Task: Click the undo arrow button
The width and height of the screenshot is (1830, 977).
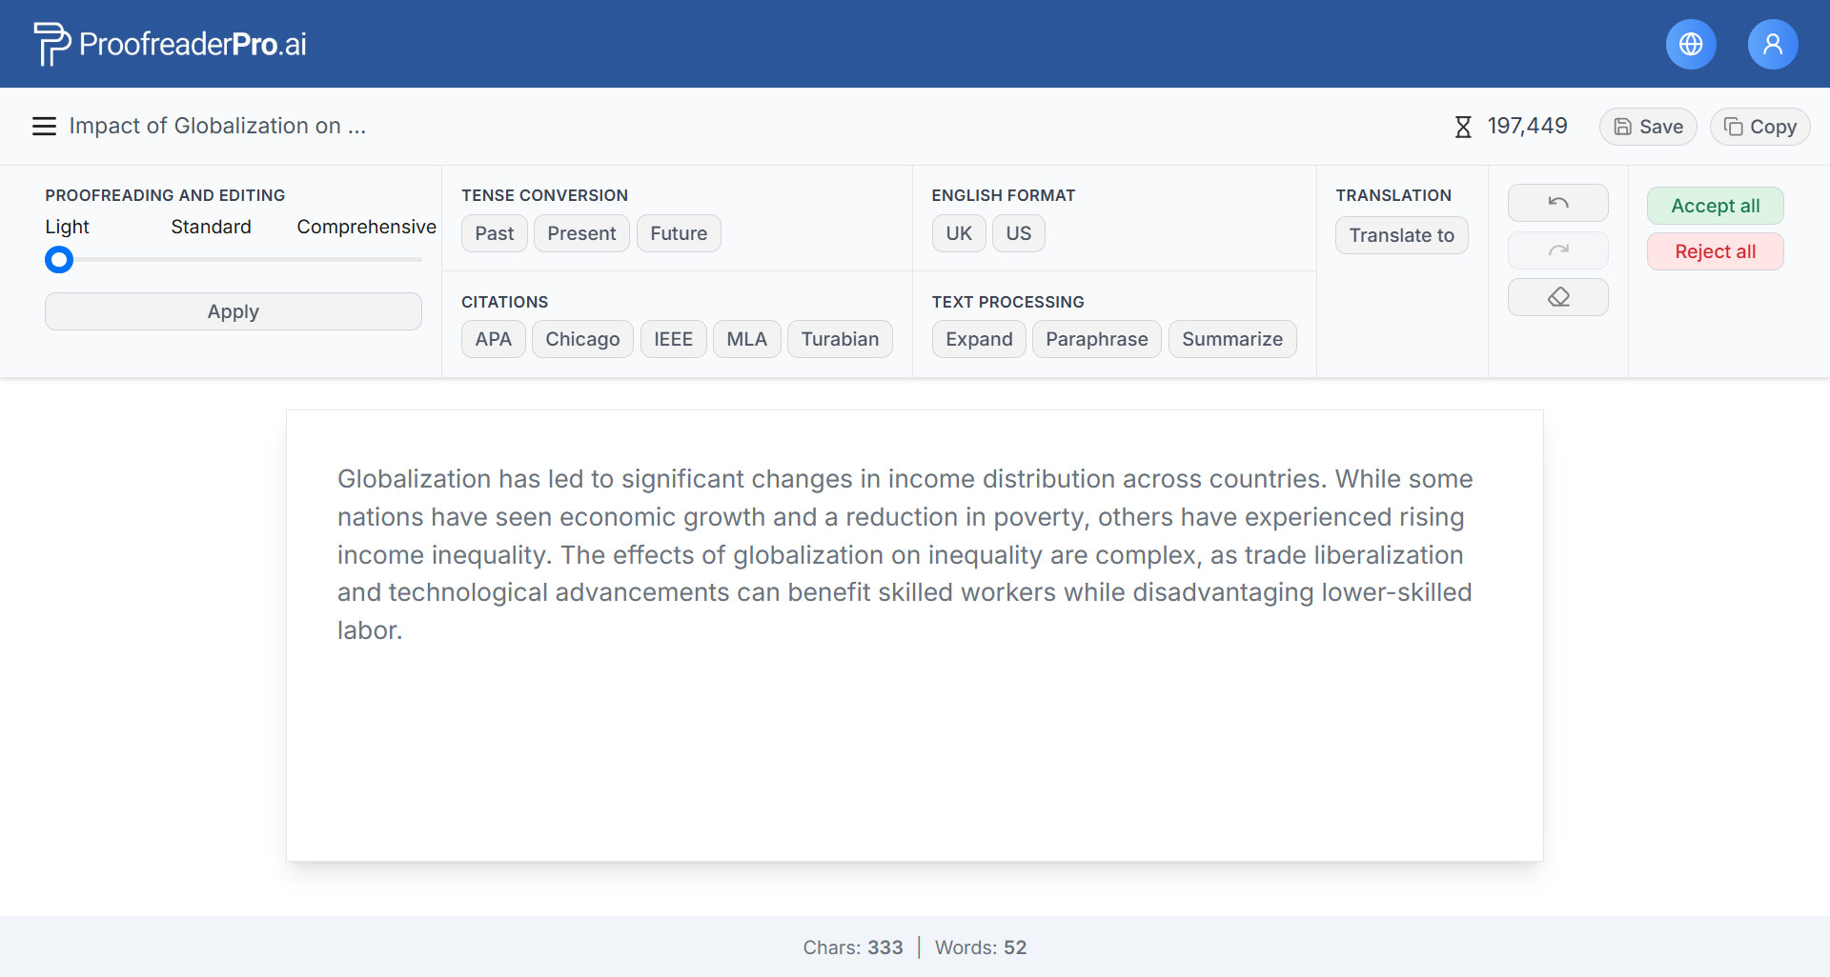Action: (x=1557, y=203)
